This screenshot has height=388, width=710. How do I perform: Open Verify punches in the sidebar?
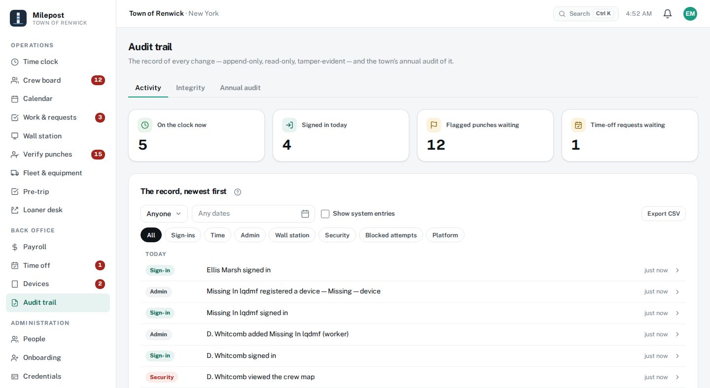tap(58, 155)
